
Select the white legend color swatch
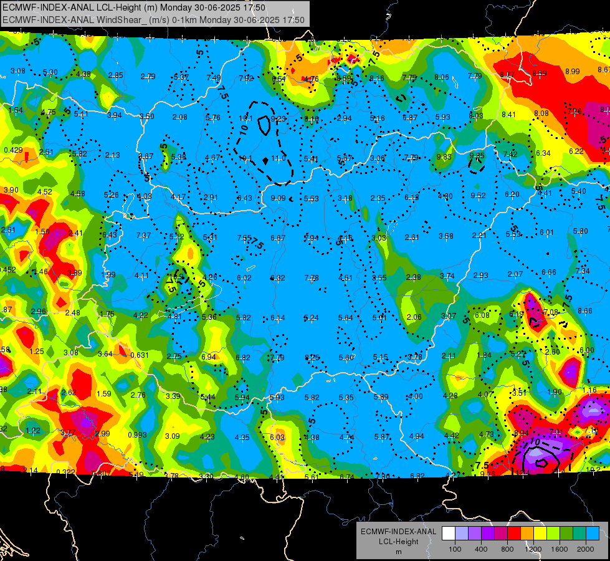[449, 534]
